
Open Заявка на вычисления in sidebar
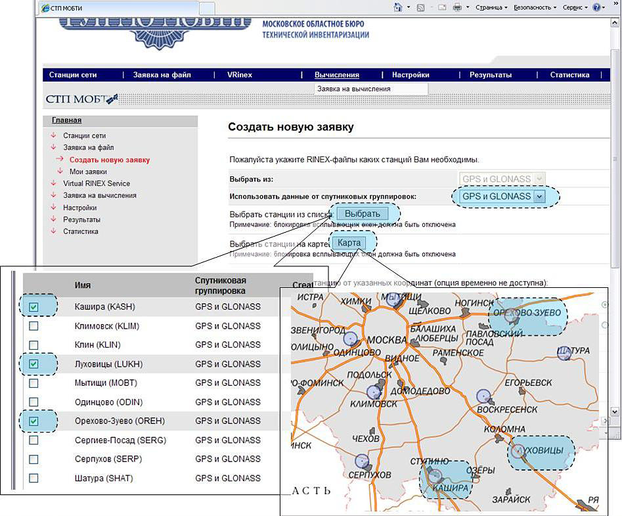tap(100, 195)
